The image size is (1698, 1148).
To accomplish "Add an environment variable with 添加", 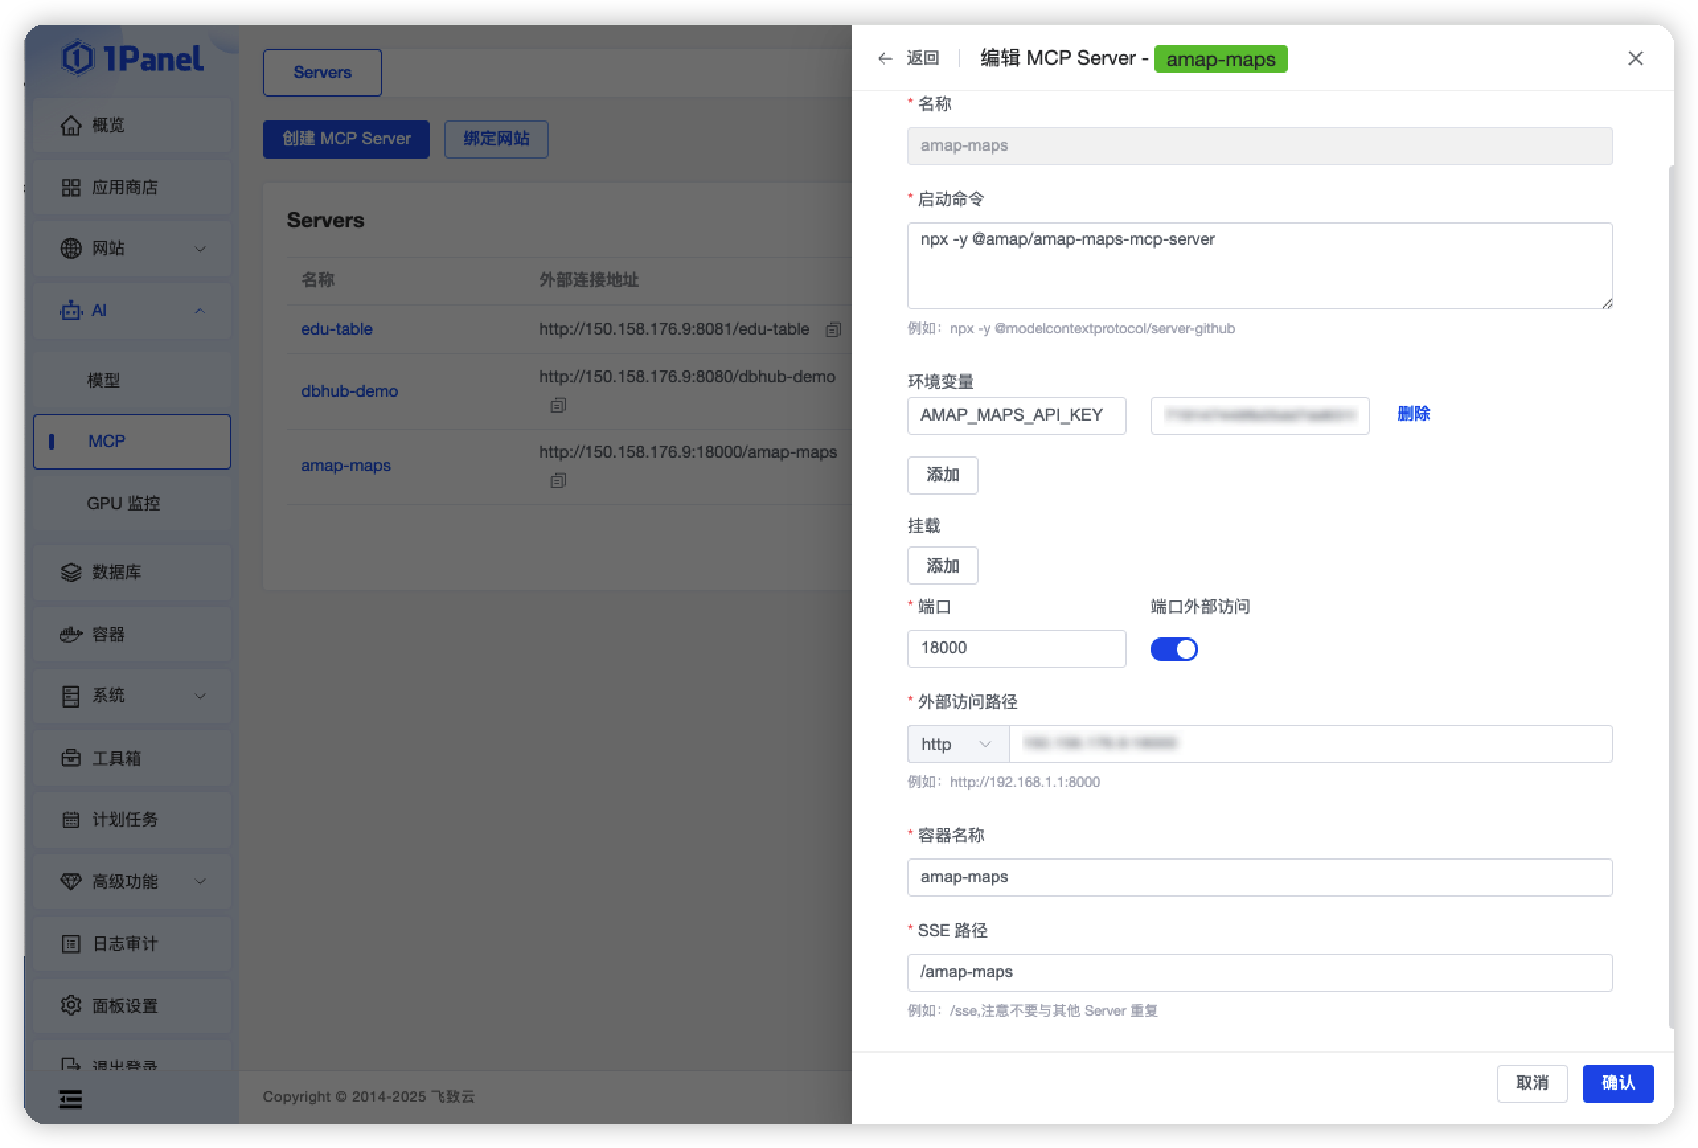I will tap(942, 475).
